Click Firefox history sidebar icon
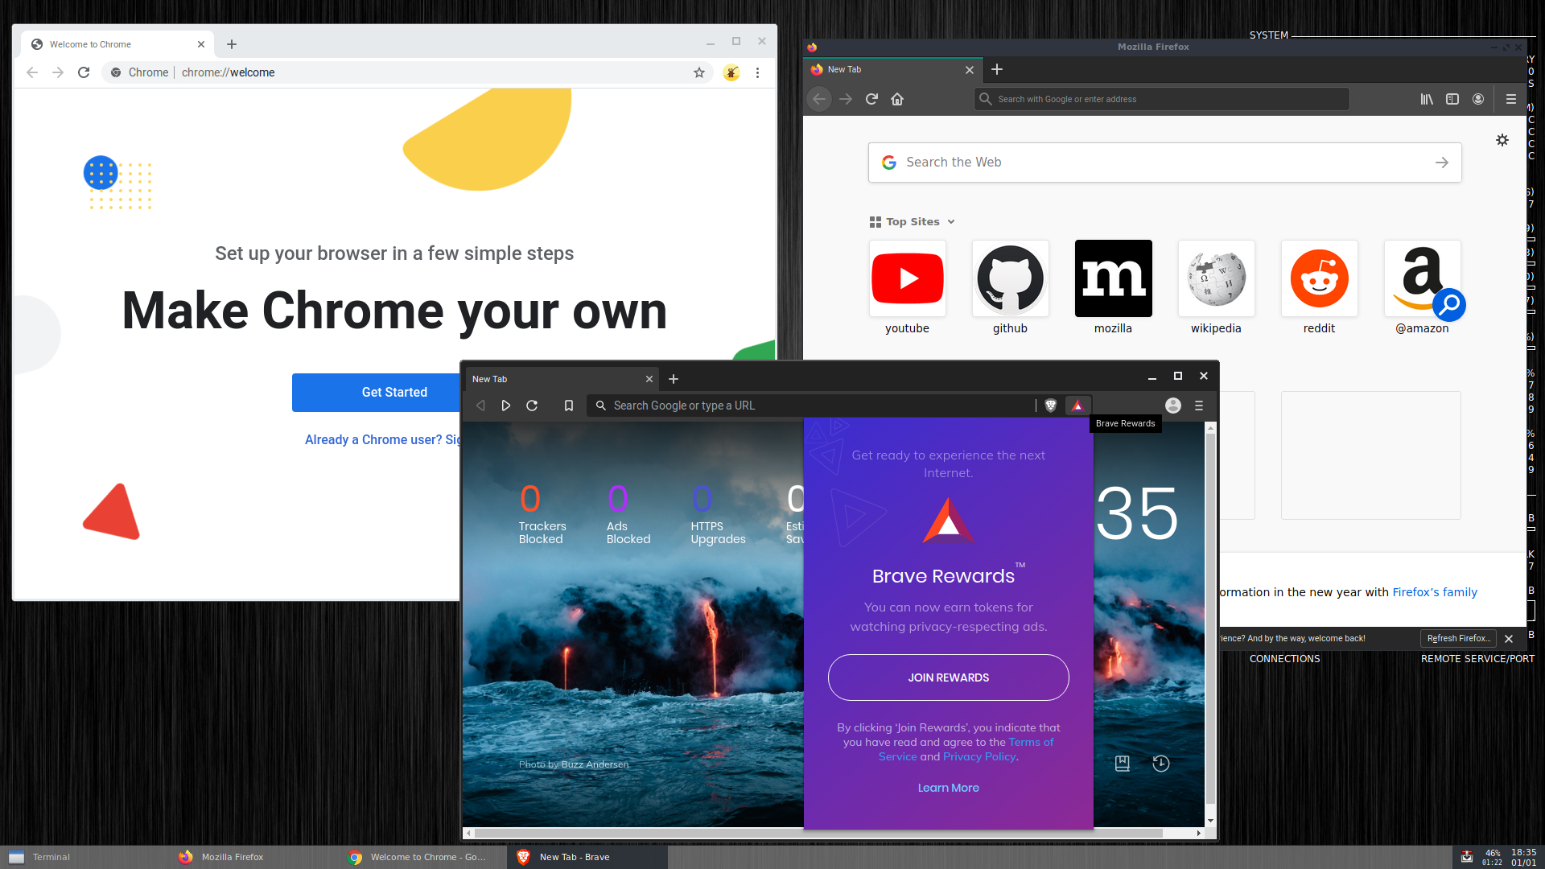The image size is (1545, 869). (x=1454, y=99)
